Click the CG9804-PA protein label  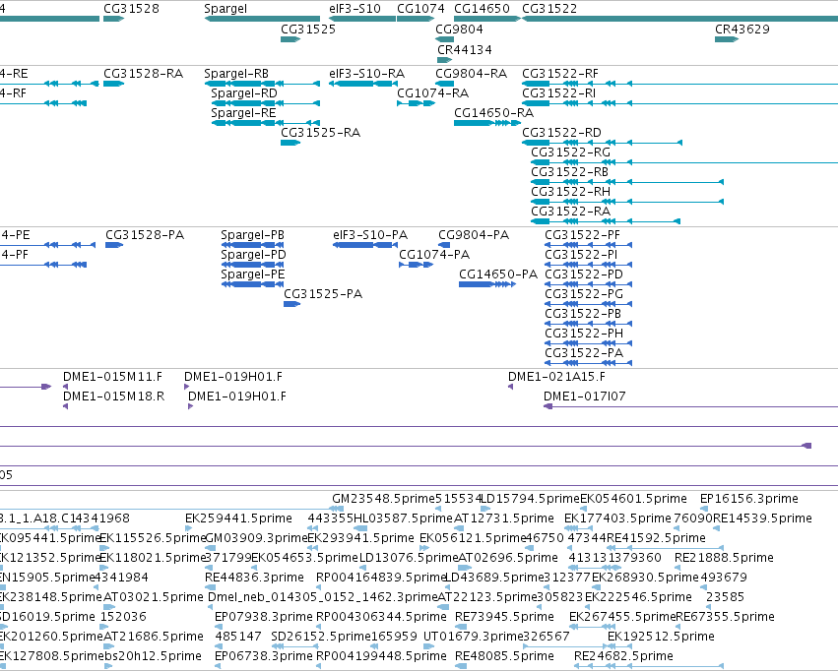click(x=474, y=235)
